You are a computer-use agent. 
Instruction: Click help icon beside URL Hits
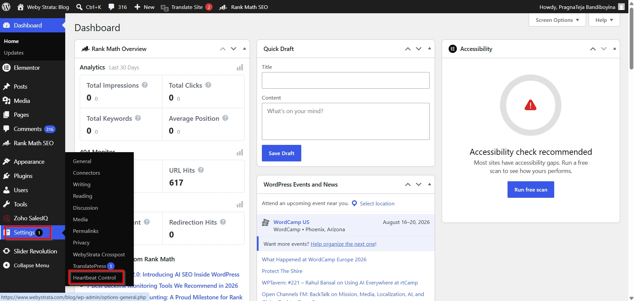(201, 170)
